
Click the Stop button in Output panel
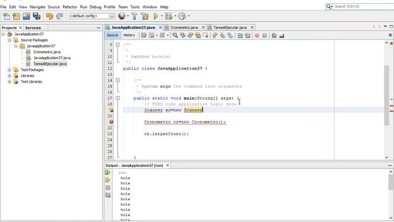click(x=108, y=187)
